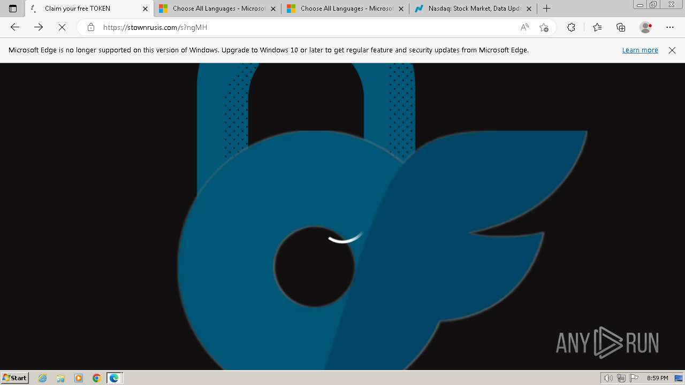Open the Extensions menu

tap(571, 27)
